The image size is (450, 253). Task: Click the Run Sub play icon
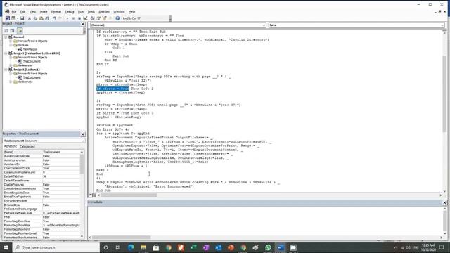coord(67,18)
